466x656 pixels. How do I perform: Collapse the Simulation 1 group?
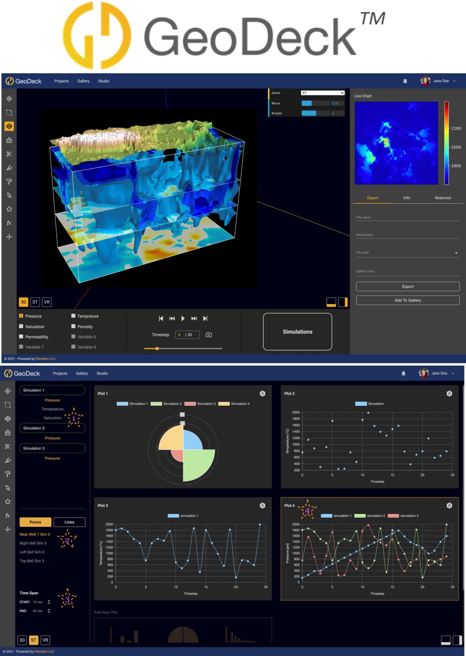pos(52,390)
